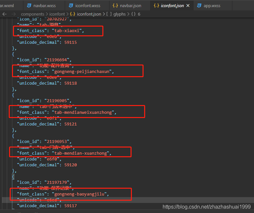Click the CSS icon on app.wxss tab
The width and height of the screenshot is (254, 213).
click(199, 6)
